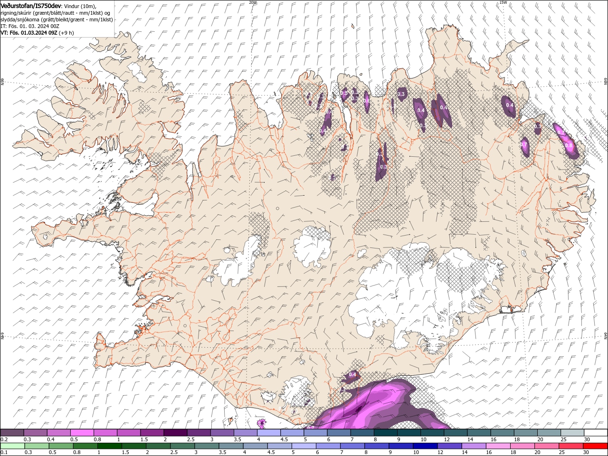Click the Veðurstofan/IS750dev title text

[31, 5]
